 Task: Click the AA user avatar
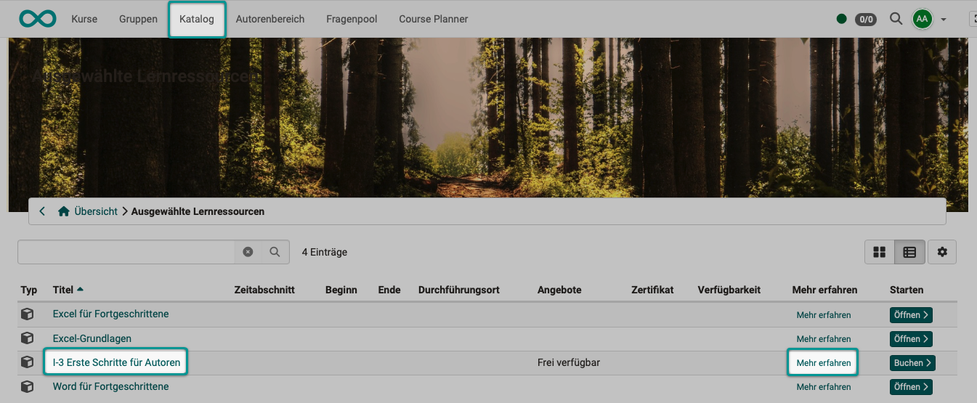[x=923, y=19]
